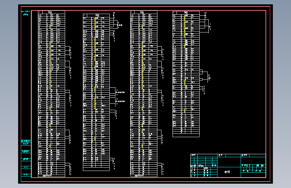The width and height of the screenshot is (291, 188).
Task: Select the header of the rightmost, shortest terminal table
Action: [186, 13]
